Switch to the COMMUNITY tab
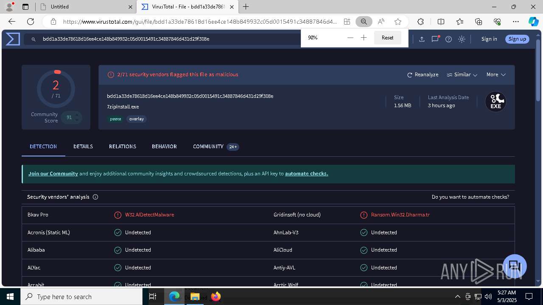543x305 pixels. click(216, 147)
